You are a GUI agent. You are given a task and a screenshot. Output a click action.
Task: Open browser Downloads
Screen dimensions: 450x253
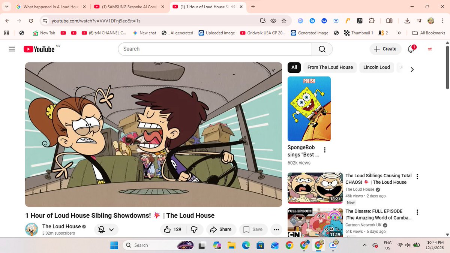coord(407,21)
